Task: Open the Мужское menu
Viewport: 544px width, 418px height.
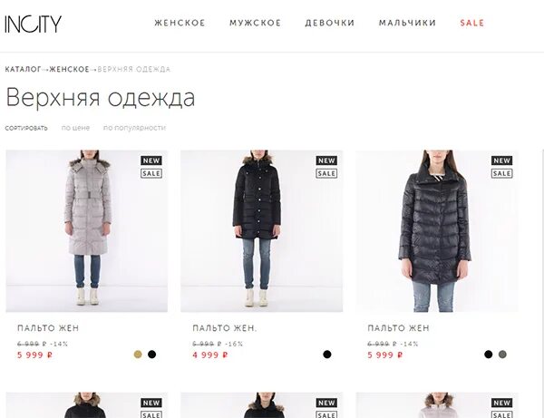Action: coord(255,23)
